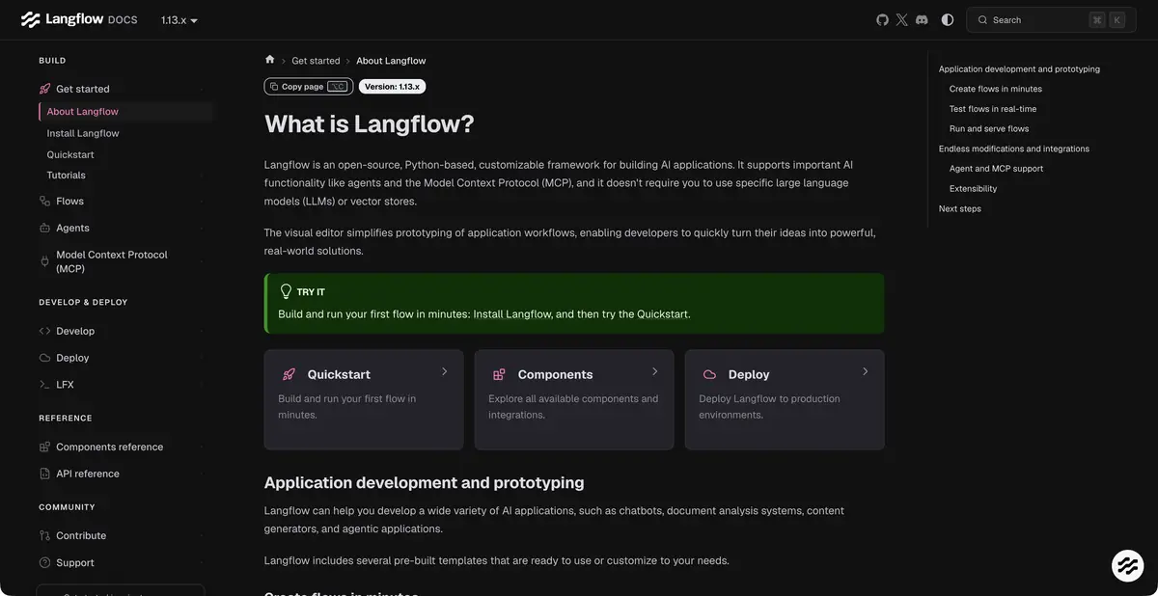Jump to Run and serve flows
Image resolution: width=1158 pixels, height=596 pixels.
coord(989,129)
